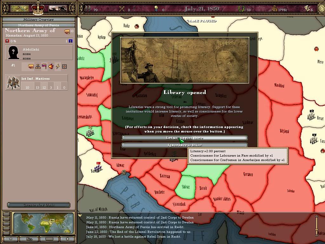Viewport: 325px width, 244px height.
Task: Click the fourth map mode button beside minimap
Action: [x=6, y=227]
